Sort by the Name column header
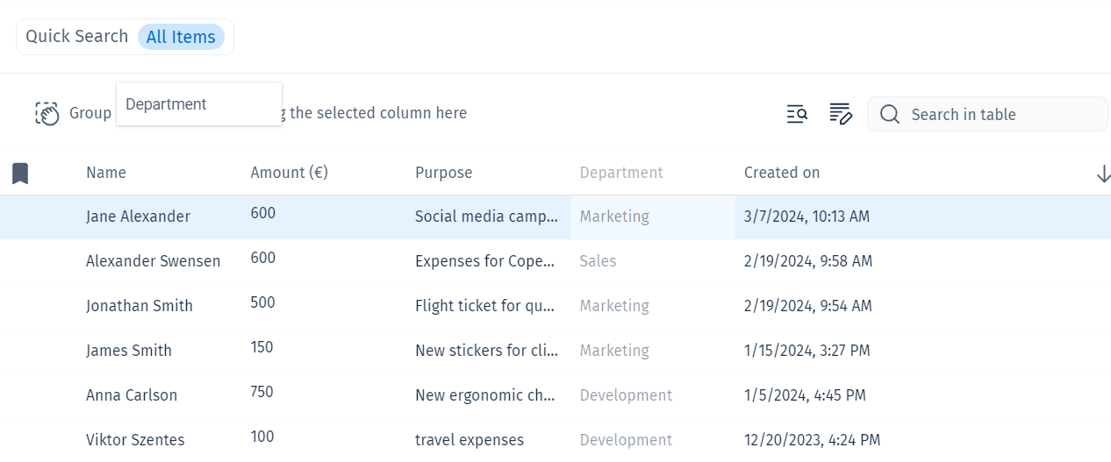Screen dimensions: 1111x462 pos(106,173)
